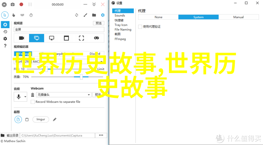
Task: Take a screenshot with the camera icon
Action: click(13, 5)
